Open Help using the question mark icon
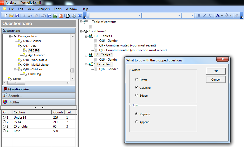This screenshot has height=147, width=244. pyautogui.click(x=80, y=15)
